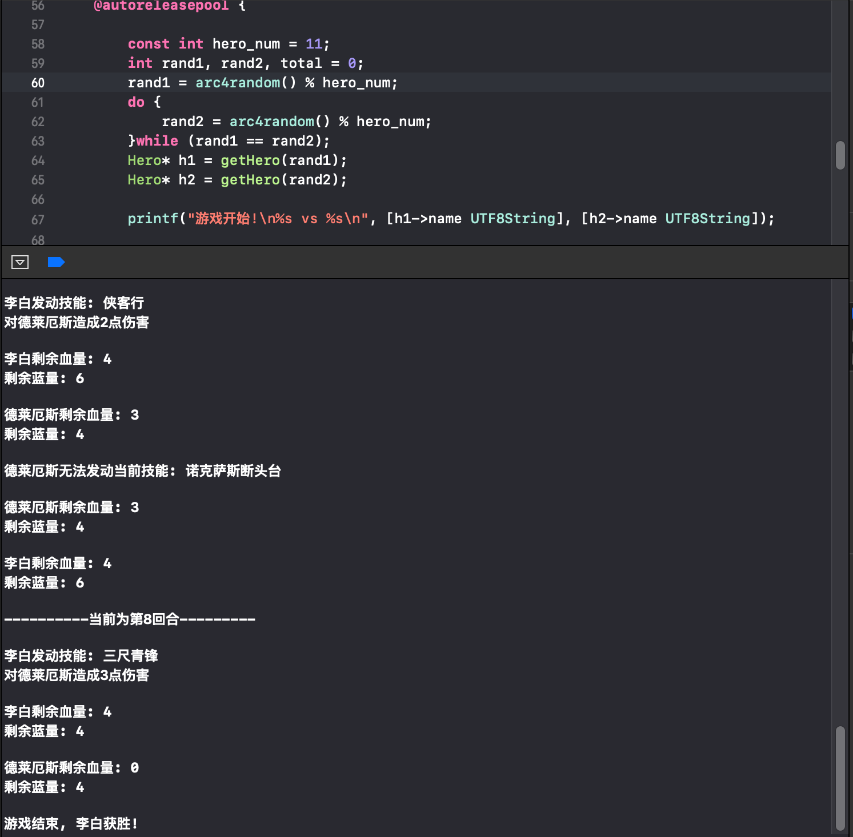Click 'Hero* h1 = getHero(rand1);' line
853x837 pixels.
[x=237, y=160]
